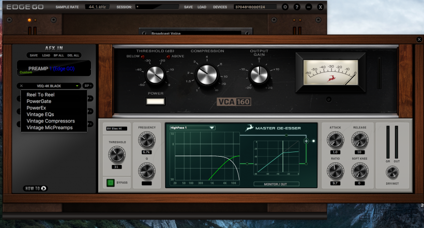Choose Reel To Reel from the effect menu

(x=40, y=95)
